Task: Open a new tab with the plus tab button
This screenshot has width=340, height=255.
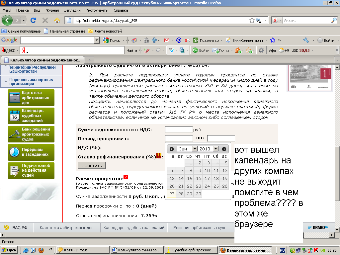Action: (x=89, y=60)
